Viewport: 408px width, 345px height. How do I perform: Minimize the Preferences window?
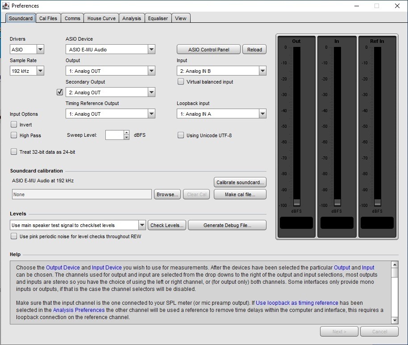(x=357, y=6)
